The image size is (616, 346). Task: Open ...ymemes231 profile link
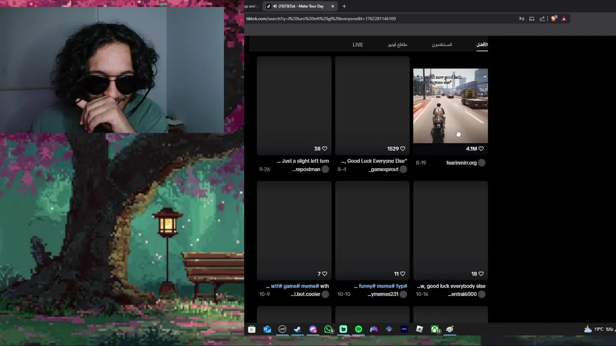point(383,294)
